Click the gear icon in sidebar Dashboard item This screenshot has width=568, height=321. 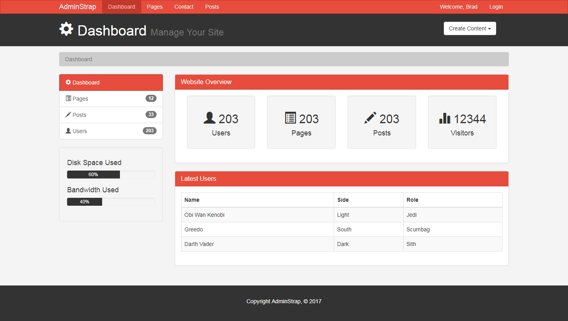(68, 82)
